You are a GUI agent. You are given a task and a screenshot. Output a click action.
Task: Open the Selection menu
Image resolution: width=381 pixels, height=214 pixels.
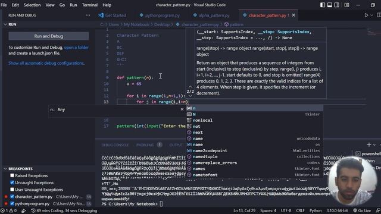click(x=32, y=5)
